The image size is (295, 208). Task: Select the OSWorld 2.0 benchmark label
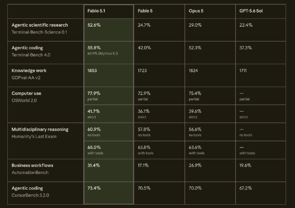click(x=24, y=100)
